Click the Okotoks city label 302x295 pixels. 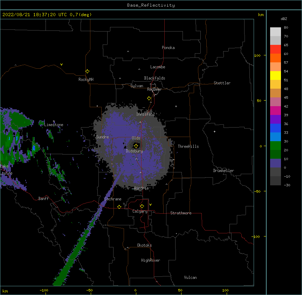(144, 245)
